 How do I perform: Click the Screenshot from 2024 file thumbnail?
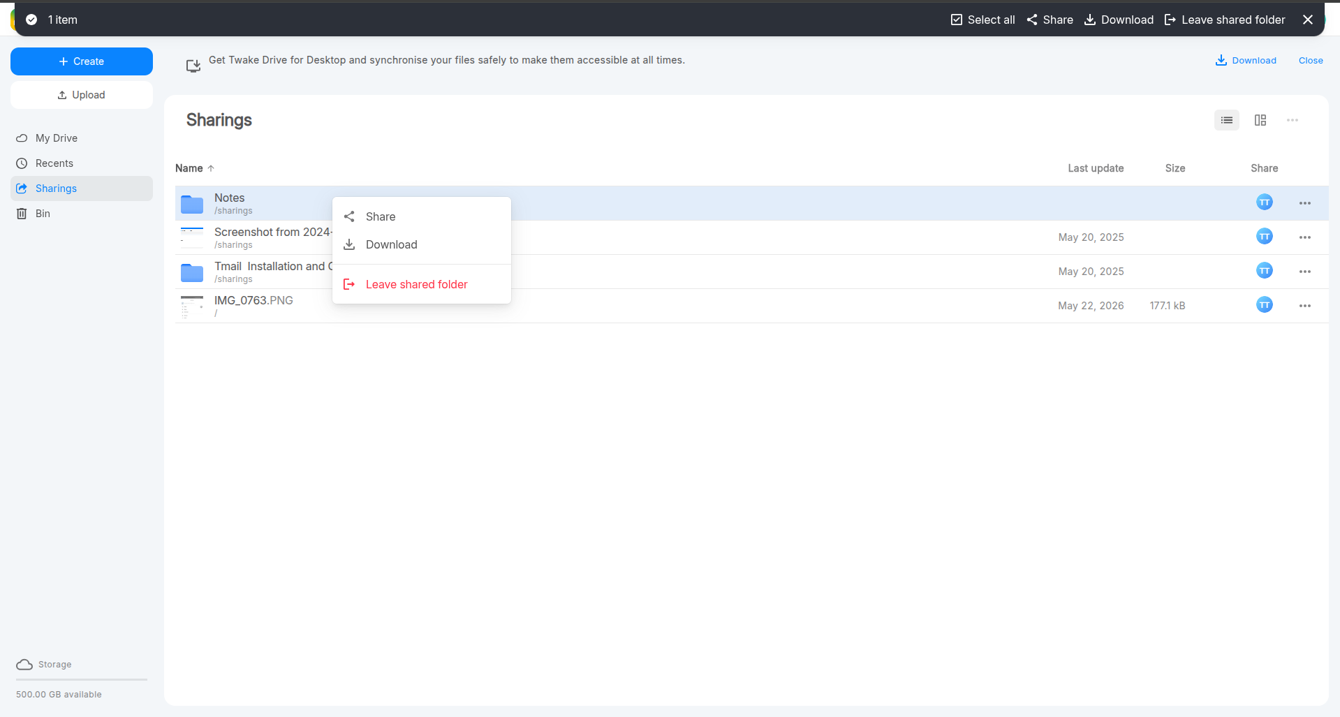[192, 237]
